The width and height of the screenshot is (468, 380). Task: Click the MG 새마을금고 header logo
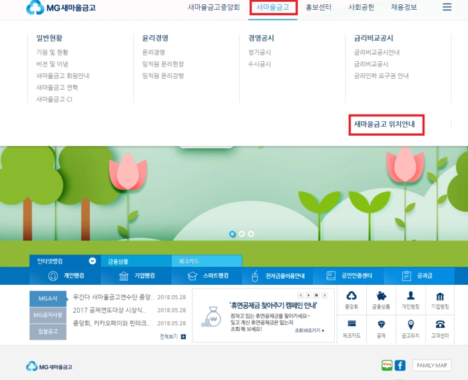click(x=61, y=7)
